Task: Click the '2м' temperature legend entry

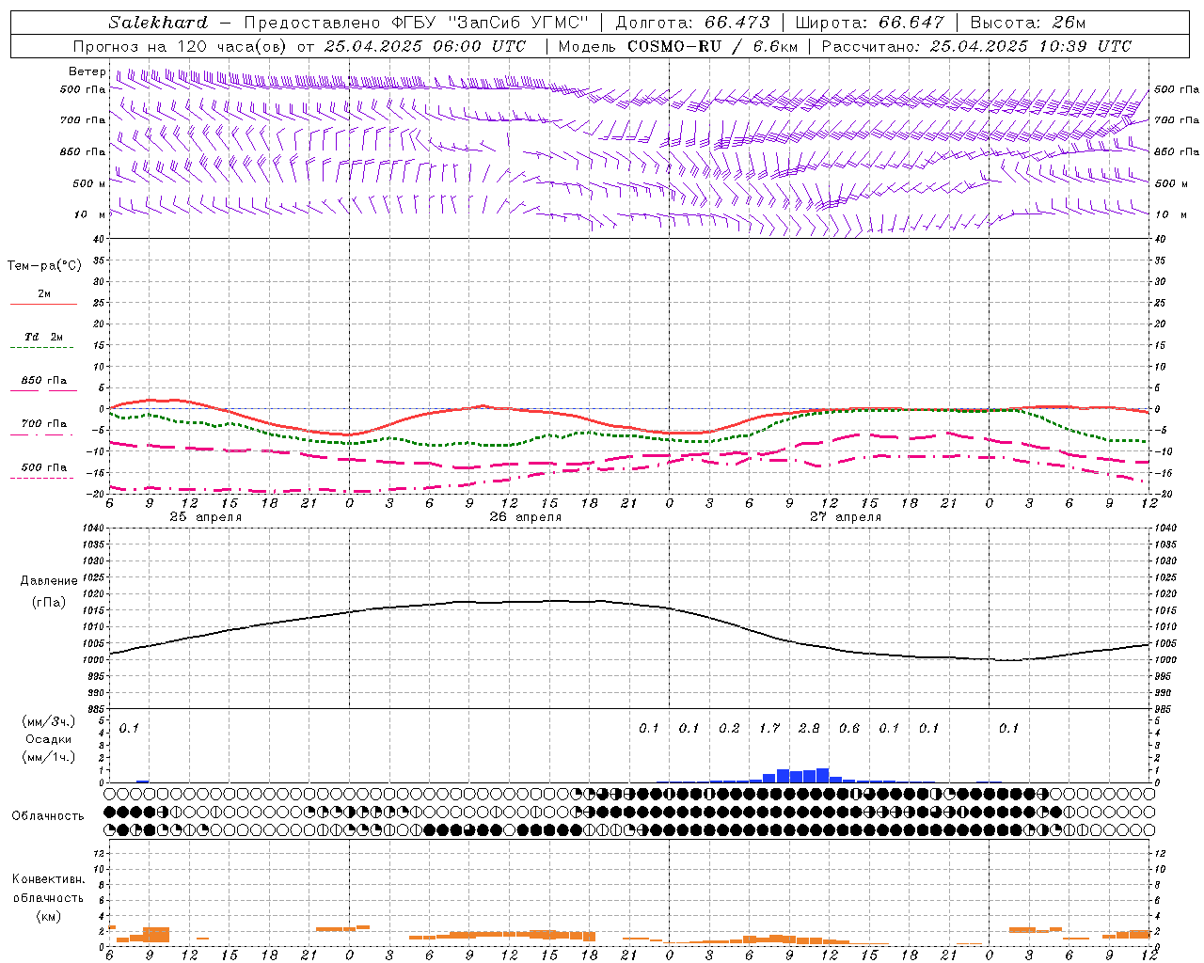Action: pyautogui.click(x=44, y=294)
